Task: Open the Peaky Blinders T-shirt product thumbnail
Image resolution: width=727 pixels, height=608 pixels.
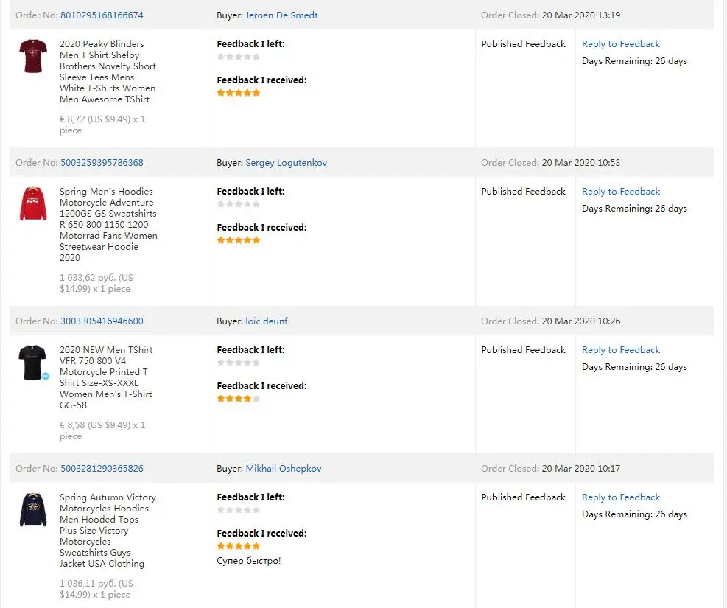Action: pyautogui.click(x=33, y=57)
